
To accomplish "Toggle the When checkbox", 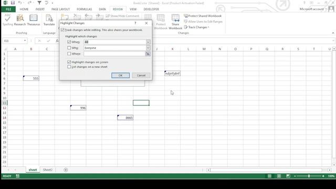I will 69,42.
